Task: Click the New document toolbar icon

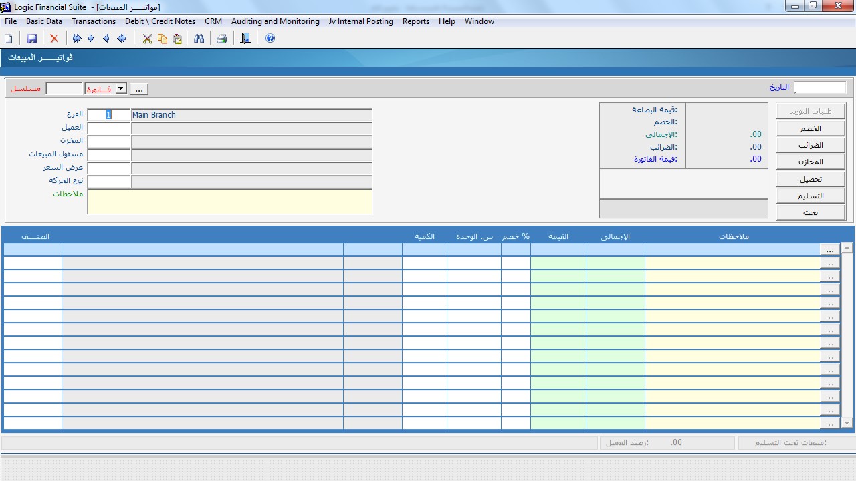Action: (9, 39)
